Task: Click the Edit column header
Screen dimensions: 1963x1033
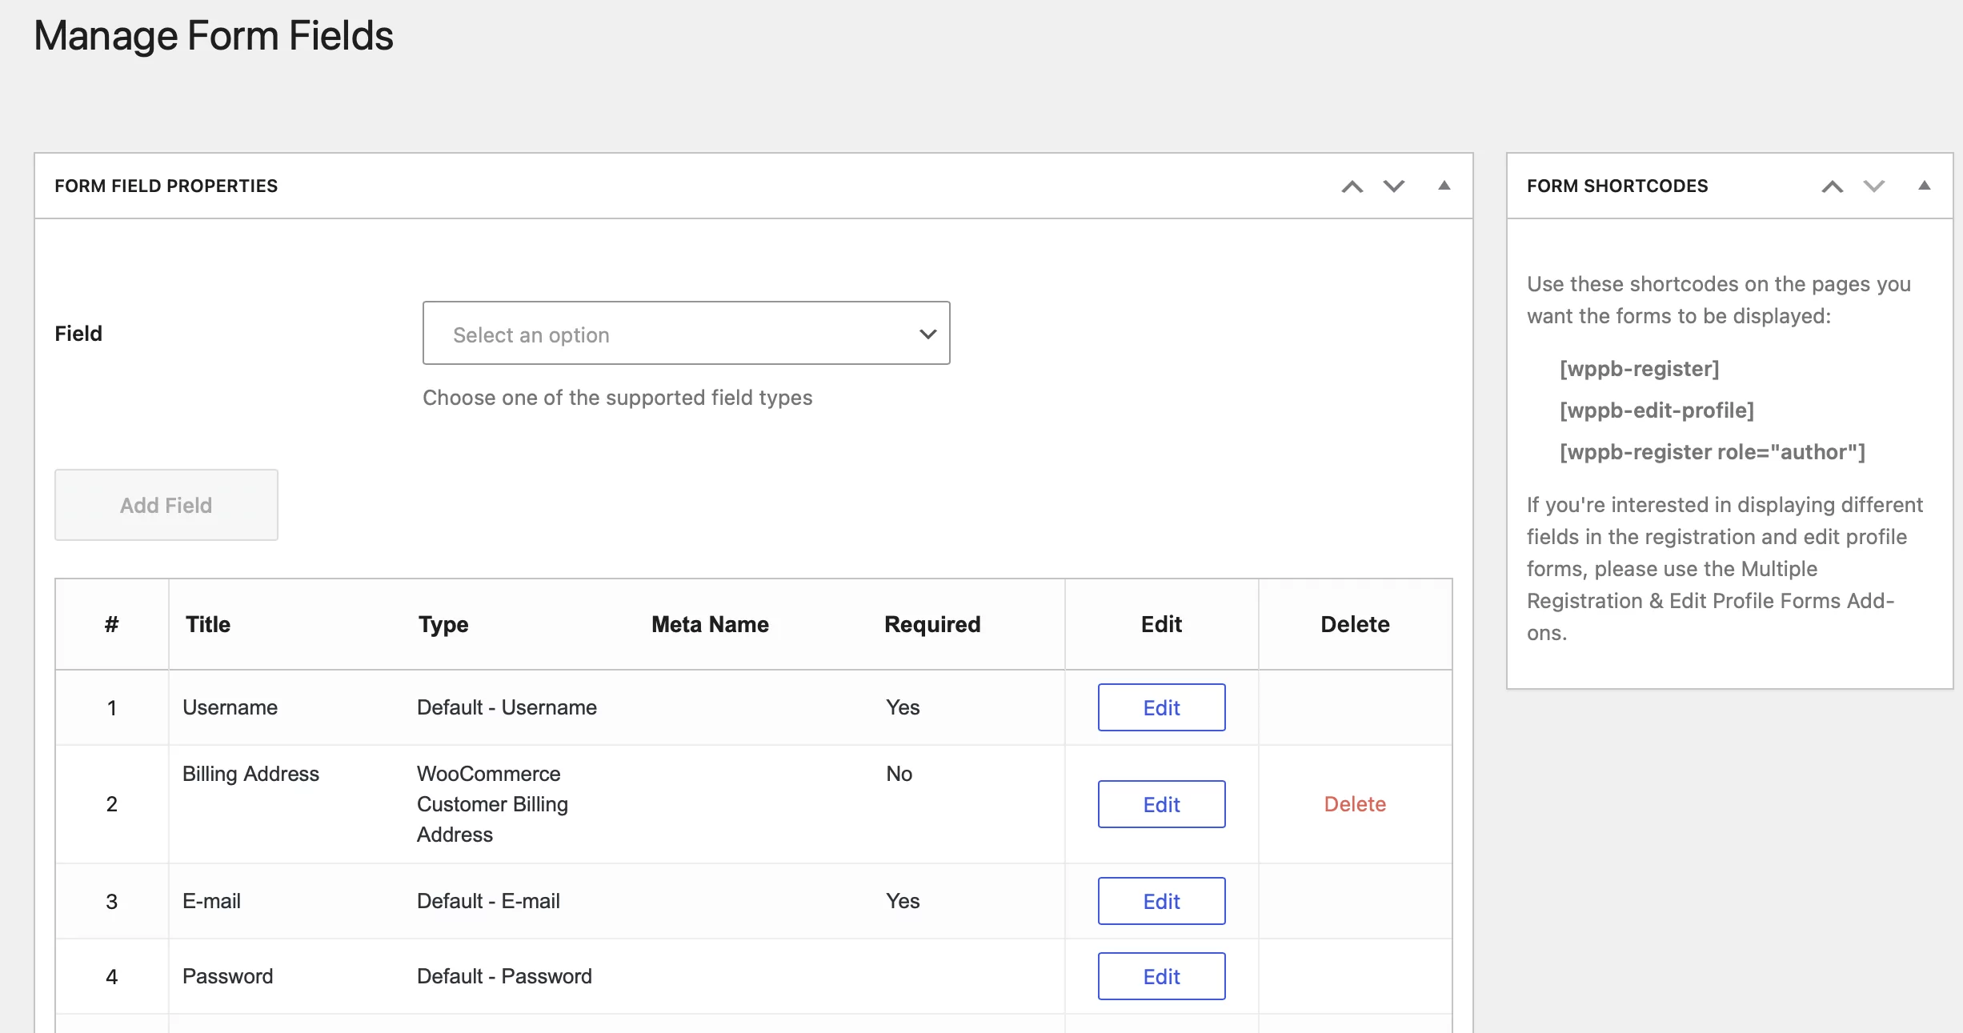Action: [x=1162, y=624]
